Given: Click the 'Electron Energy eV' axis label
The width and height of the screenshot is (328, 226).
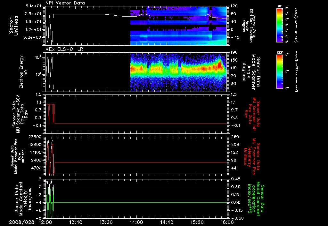Looking at the screenshot, I should (x=23, y=72).
